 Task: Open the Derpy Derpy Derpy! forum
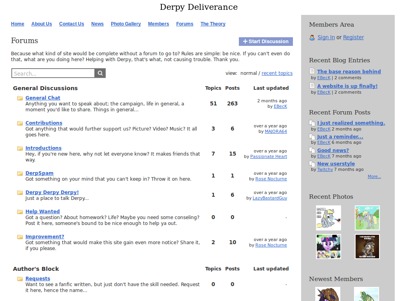pyautogui.click(x=52, y=192)
